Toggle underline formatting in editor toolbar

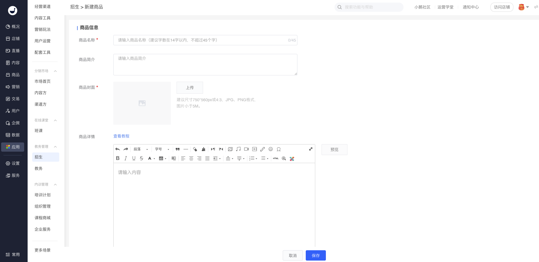134,158
